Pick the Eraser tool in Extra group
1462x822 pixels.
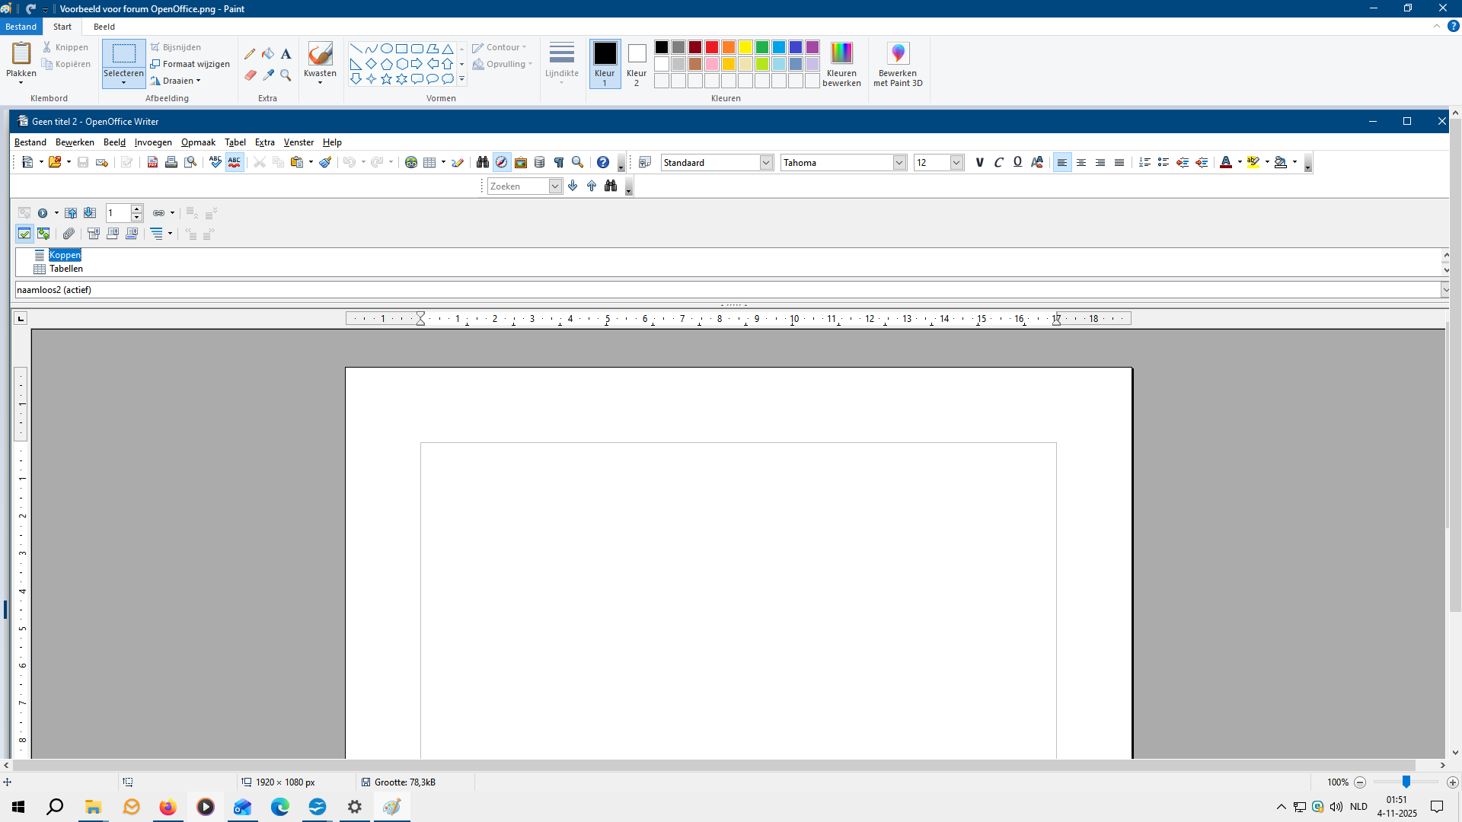point(250,75)
